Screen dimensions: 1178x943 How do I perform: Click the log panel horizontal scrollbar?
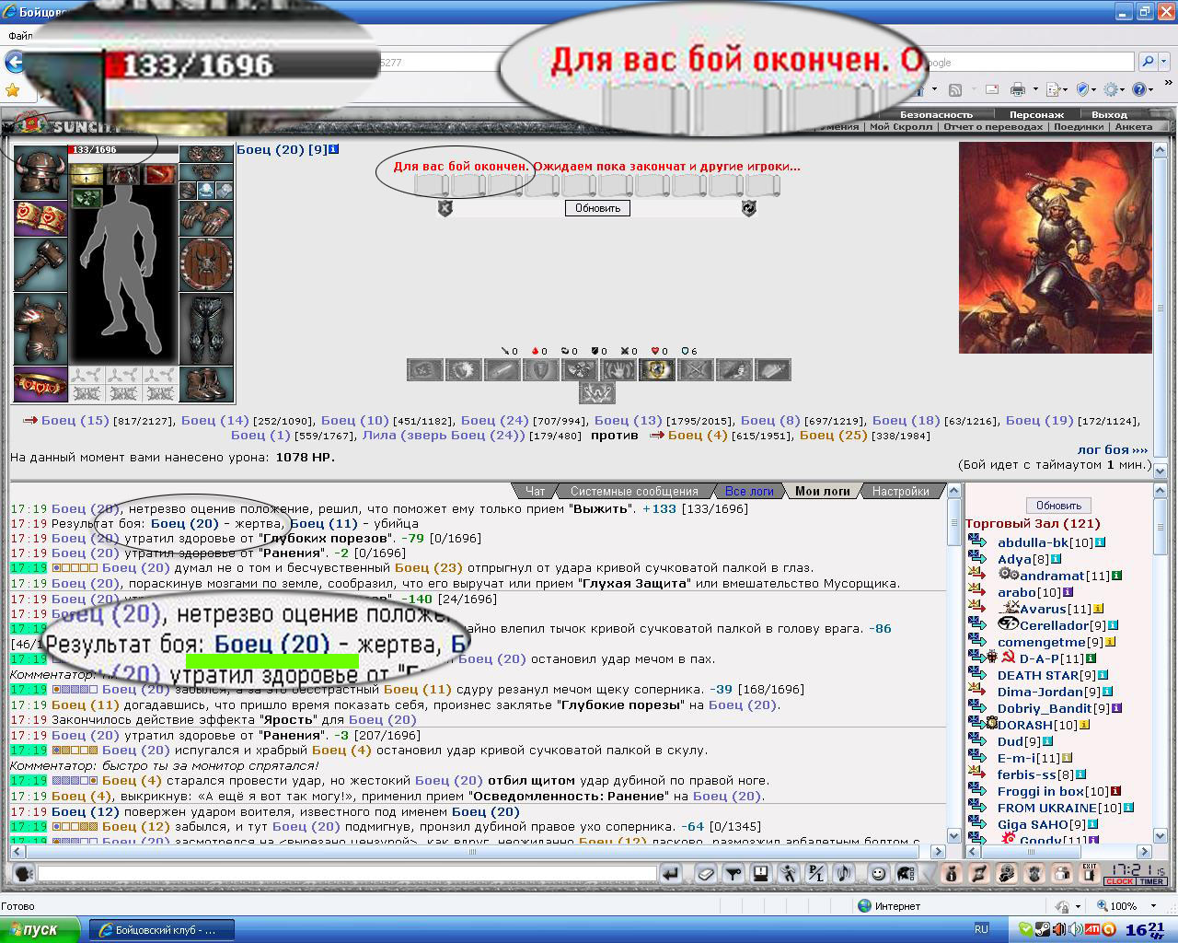[x=479, y=852]
